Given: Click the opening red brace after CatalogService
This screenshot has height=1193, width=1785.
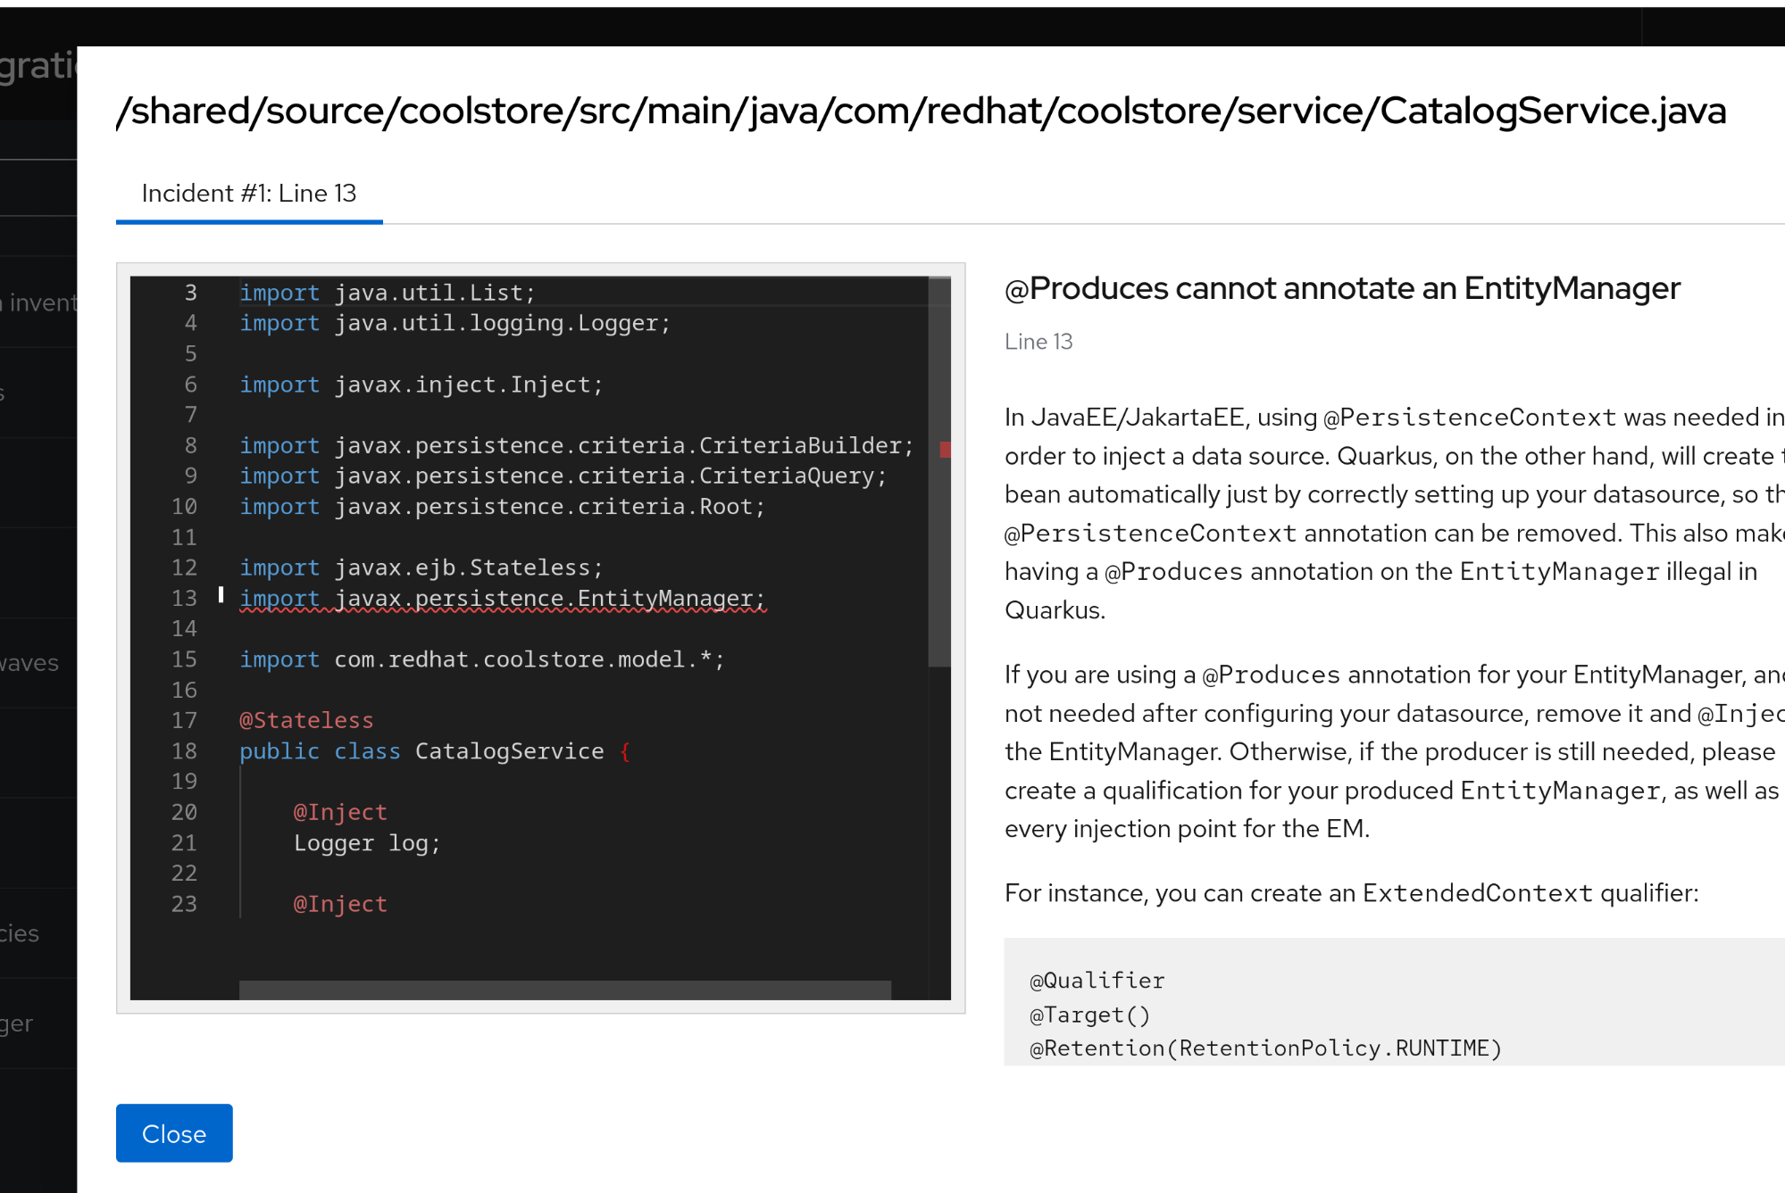Looking at the screenshot, I should click(x=625, y=751).
